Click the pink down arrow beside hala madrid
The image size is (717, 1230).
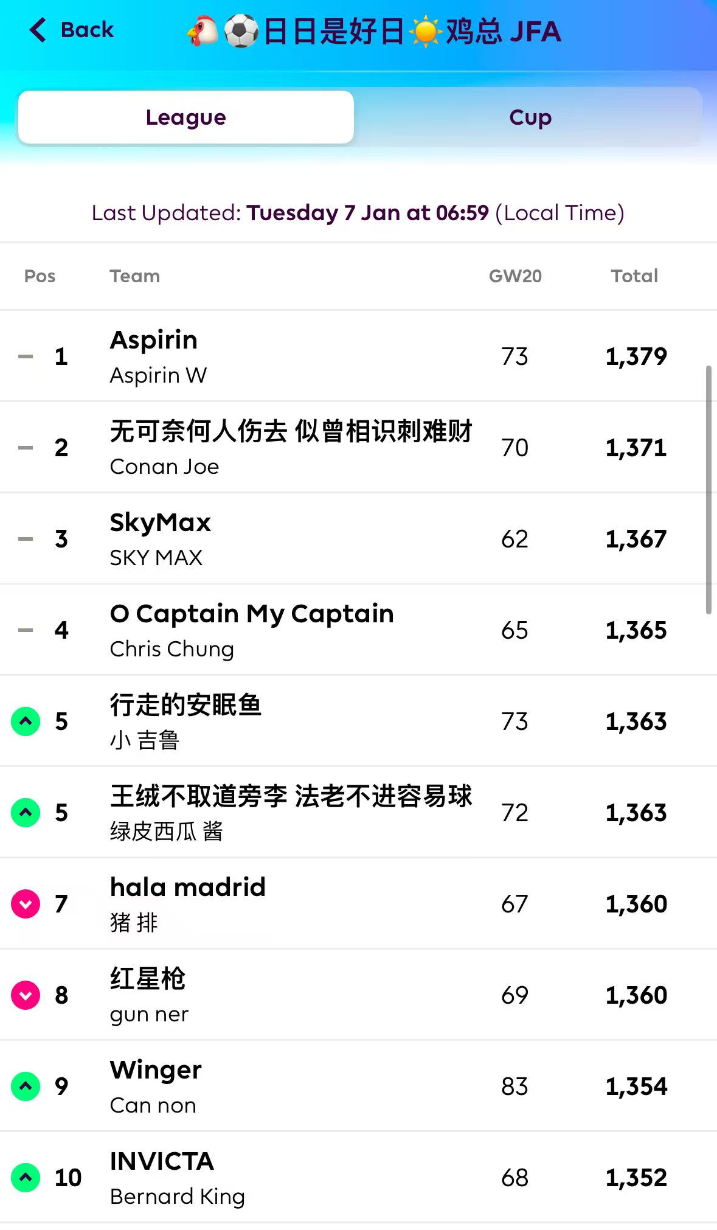tap(26, 904)
